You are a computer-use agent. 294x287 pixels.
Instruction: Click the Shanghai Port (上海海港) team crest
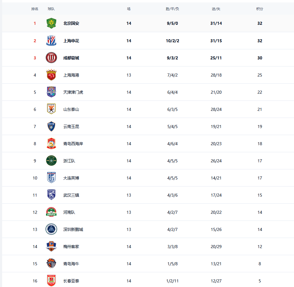coord(51,75)
